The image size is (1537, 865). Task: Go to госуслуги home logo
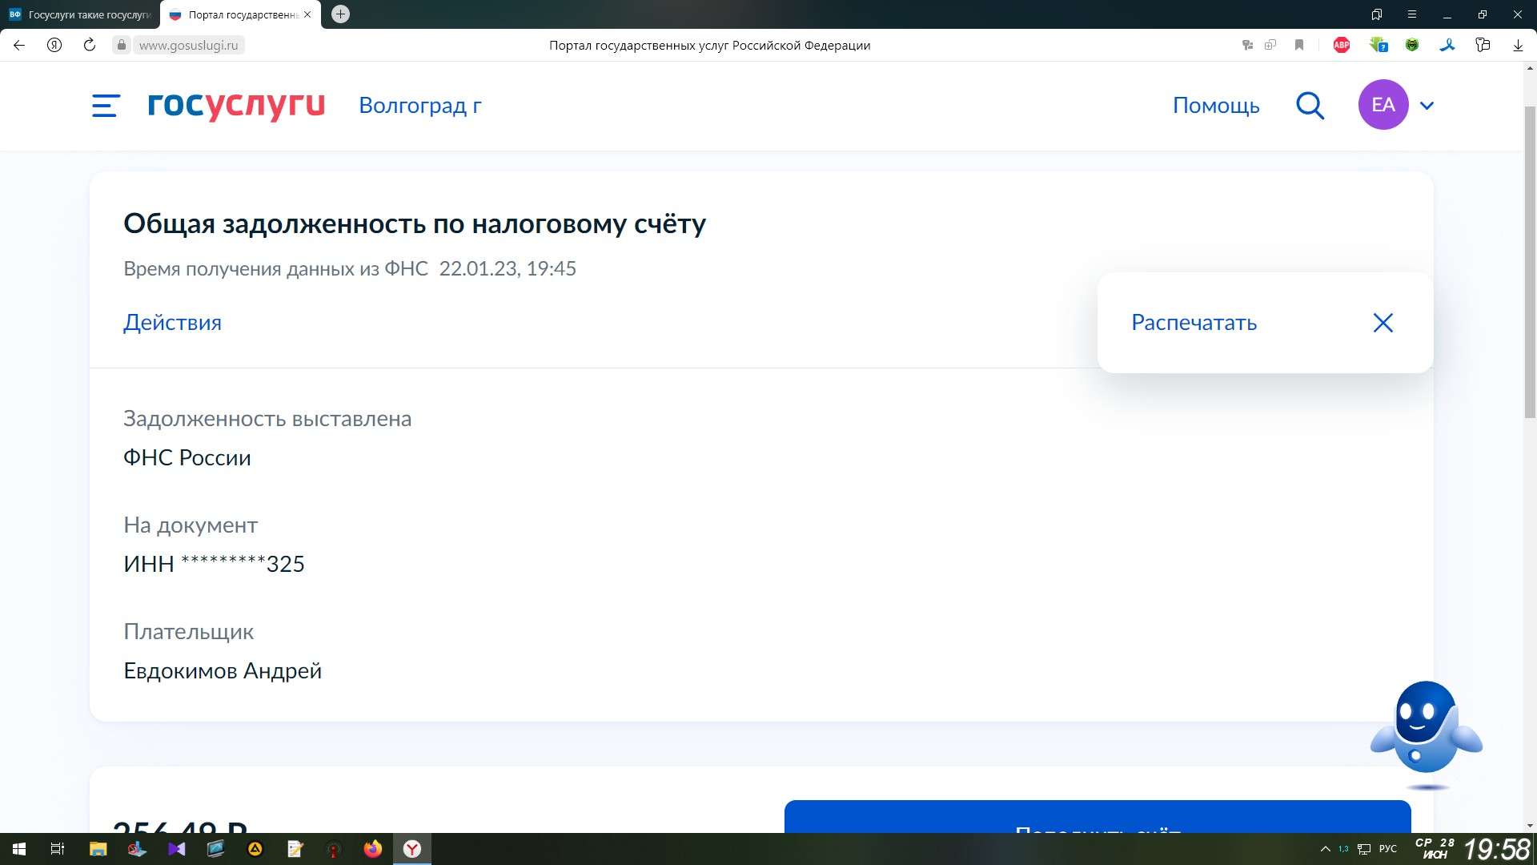[x=236, y=105]
